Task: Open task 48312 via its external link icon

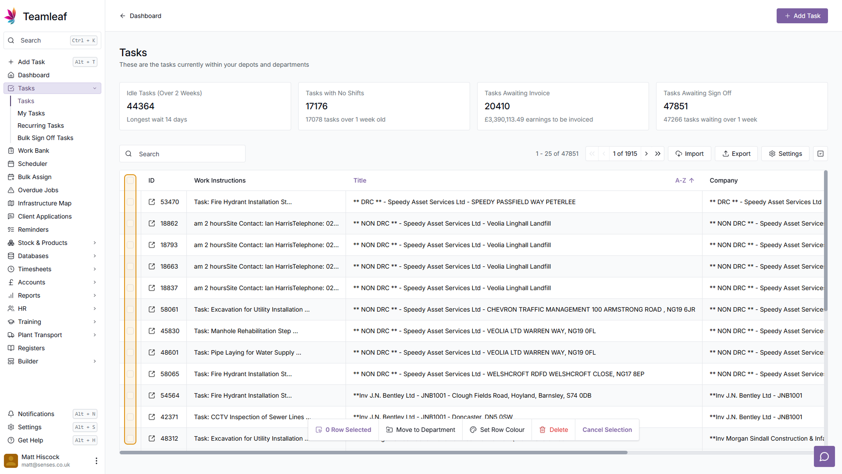Action: click(152, 438)
